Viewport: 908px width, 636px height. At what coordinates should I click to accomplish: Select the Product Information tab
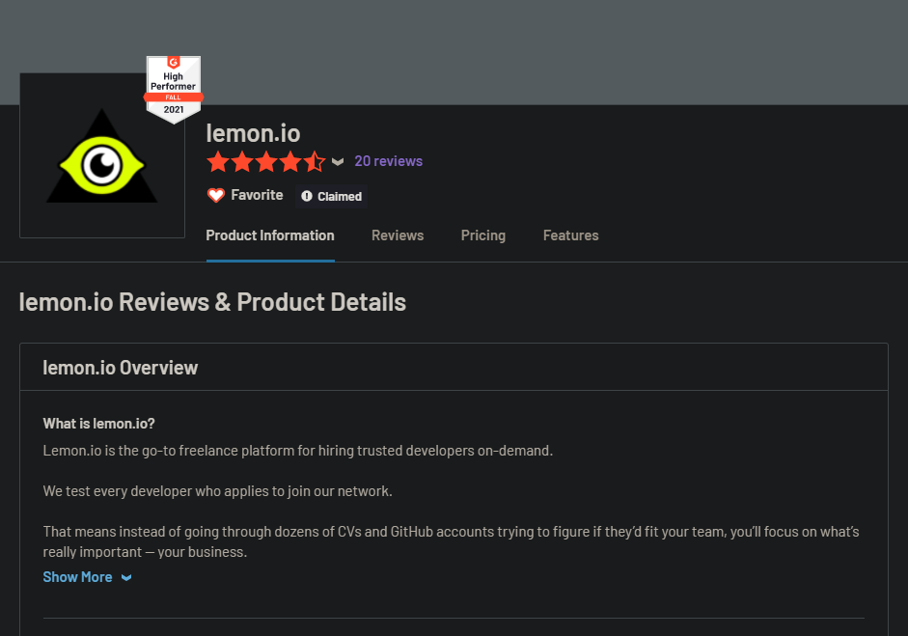[270, 235]
